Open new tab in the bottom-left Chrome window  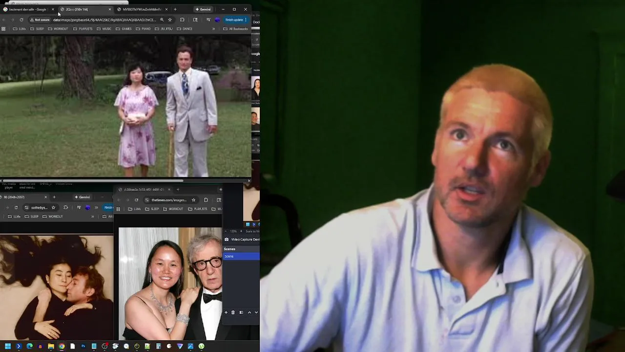pyautogui.click(x=54, y=197)
